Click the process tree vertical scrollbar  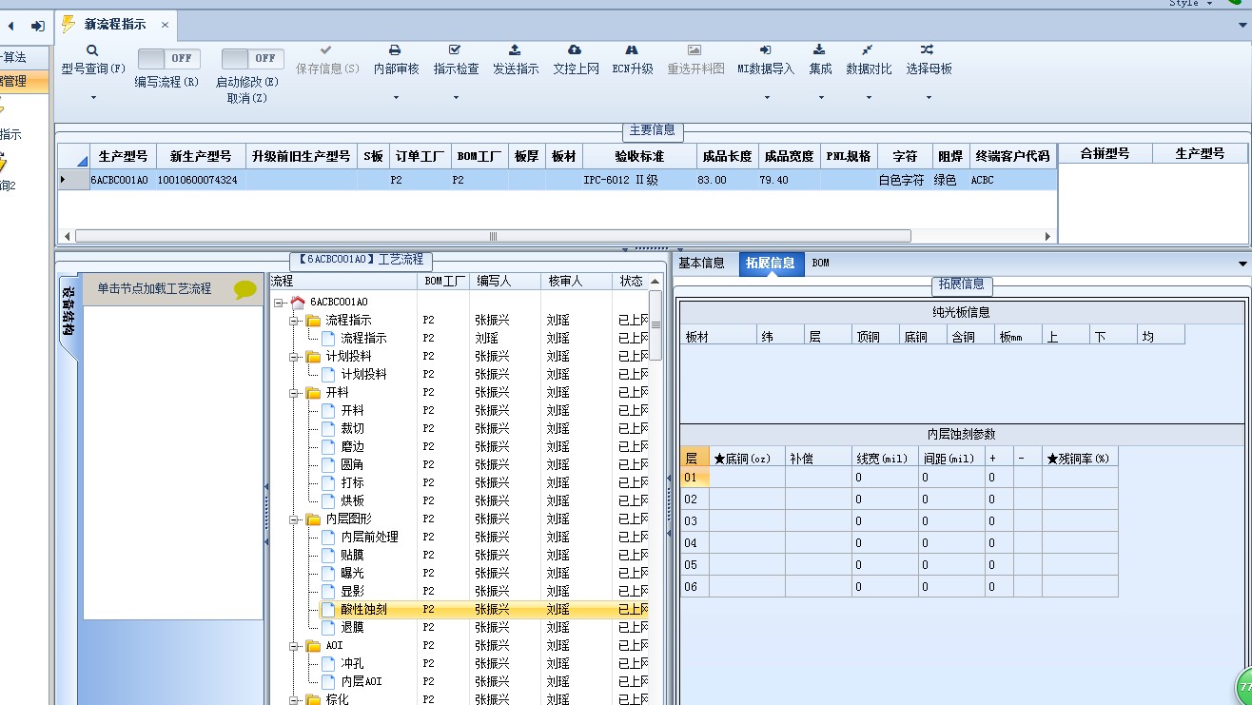point(655,323)
